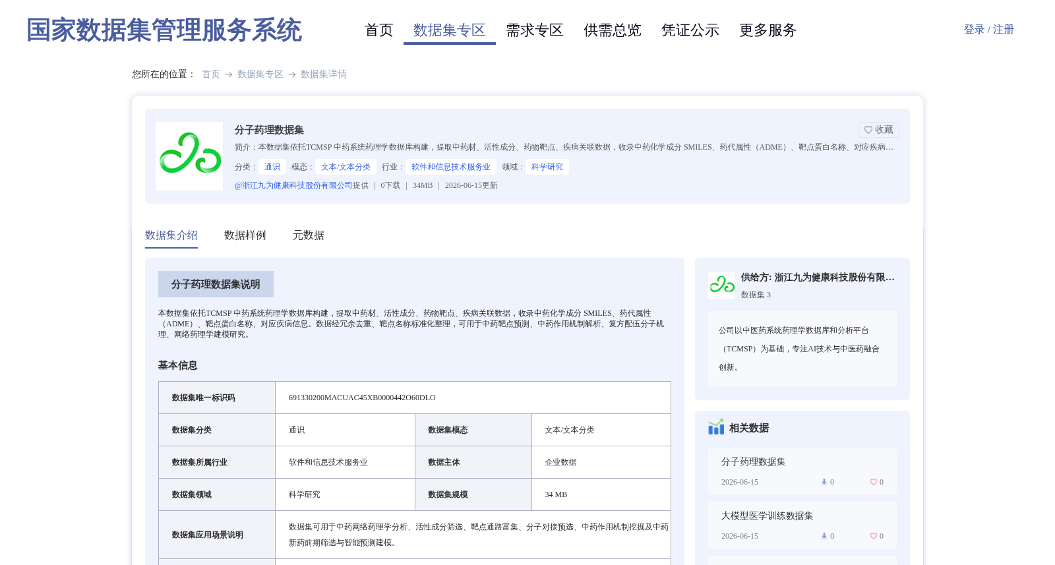The image size is (1055, 565).
Task: Switch to the 数据集介绍 tab
Action: coord(171,235)
